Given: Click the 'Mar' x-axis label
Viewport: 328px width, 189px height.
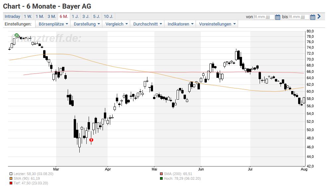Looking at the screenshot, I should pos(56,169).
